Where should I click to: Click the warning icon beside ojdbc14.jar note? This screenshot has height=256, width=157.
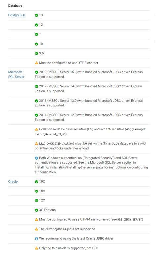(37, 229)
